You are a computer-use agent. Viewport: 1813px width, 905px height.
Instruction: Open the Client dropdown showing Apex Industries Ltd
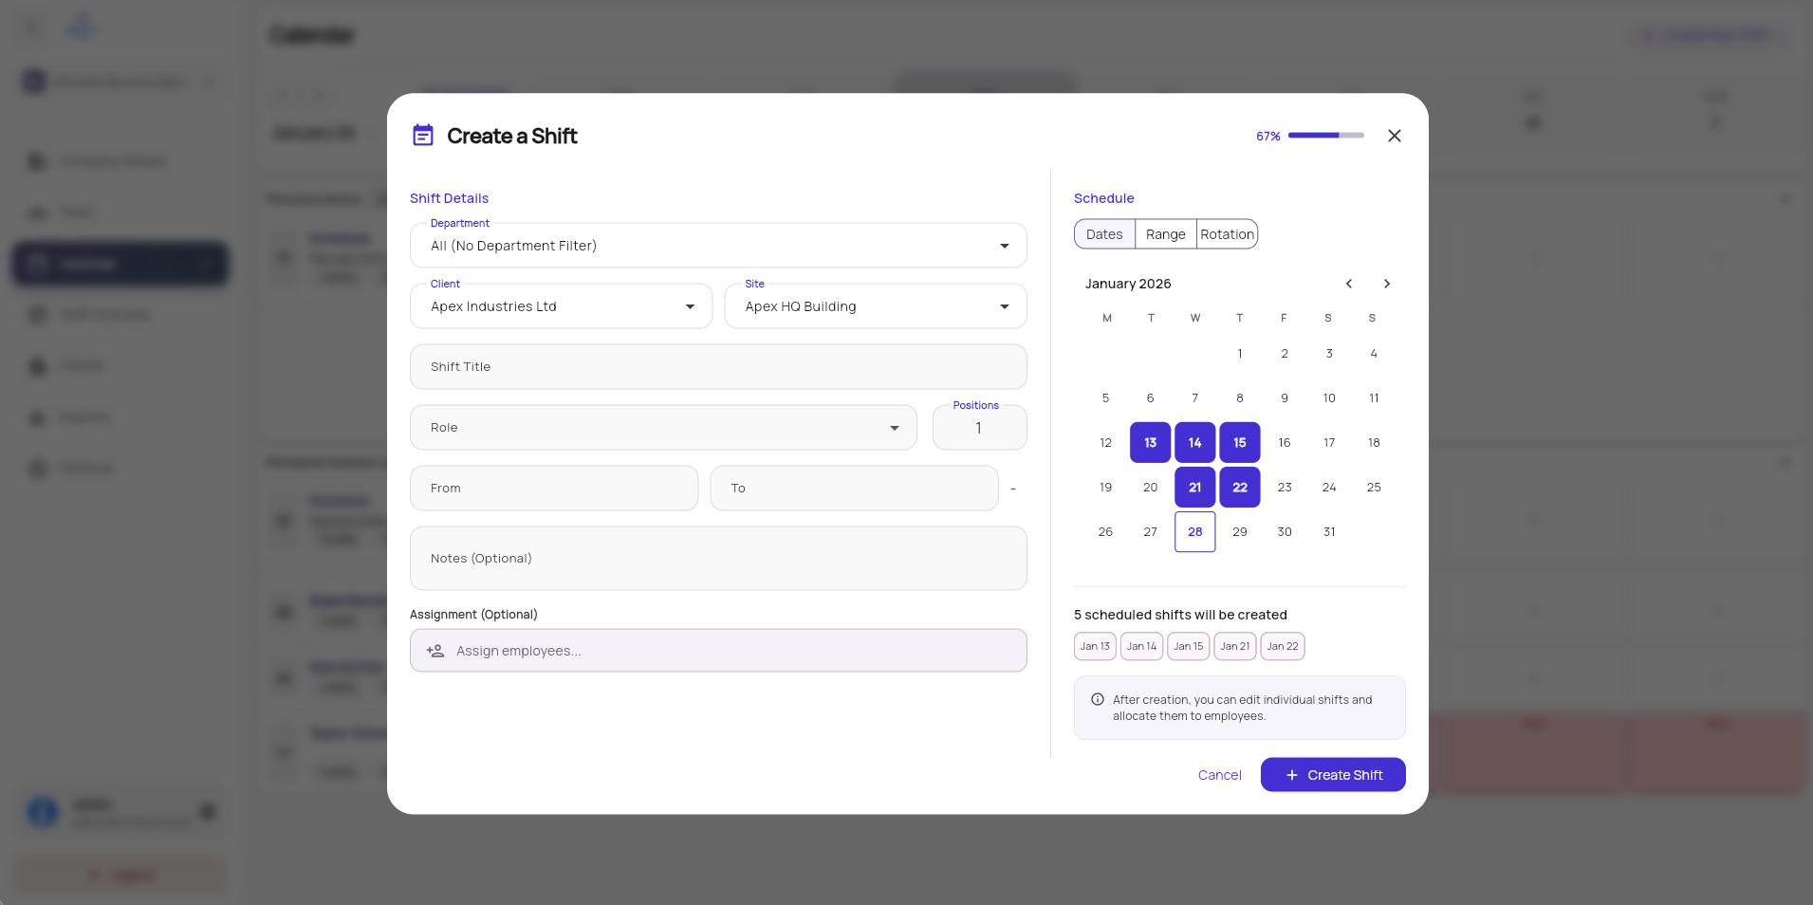tap(560, 305)
